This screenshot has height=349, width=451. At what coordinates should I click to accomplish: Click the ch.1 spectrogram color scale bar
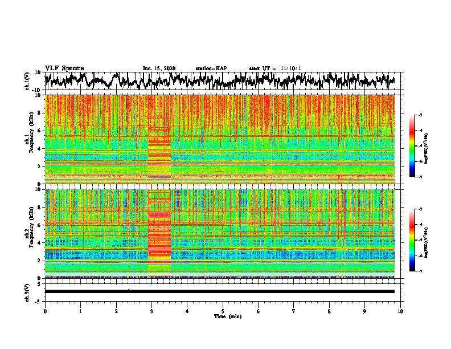pyautogui.click(x=412, y=146)
